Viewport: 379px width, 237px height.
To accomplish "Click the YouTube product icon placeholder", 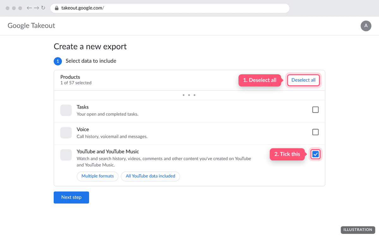I will 66,155.
